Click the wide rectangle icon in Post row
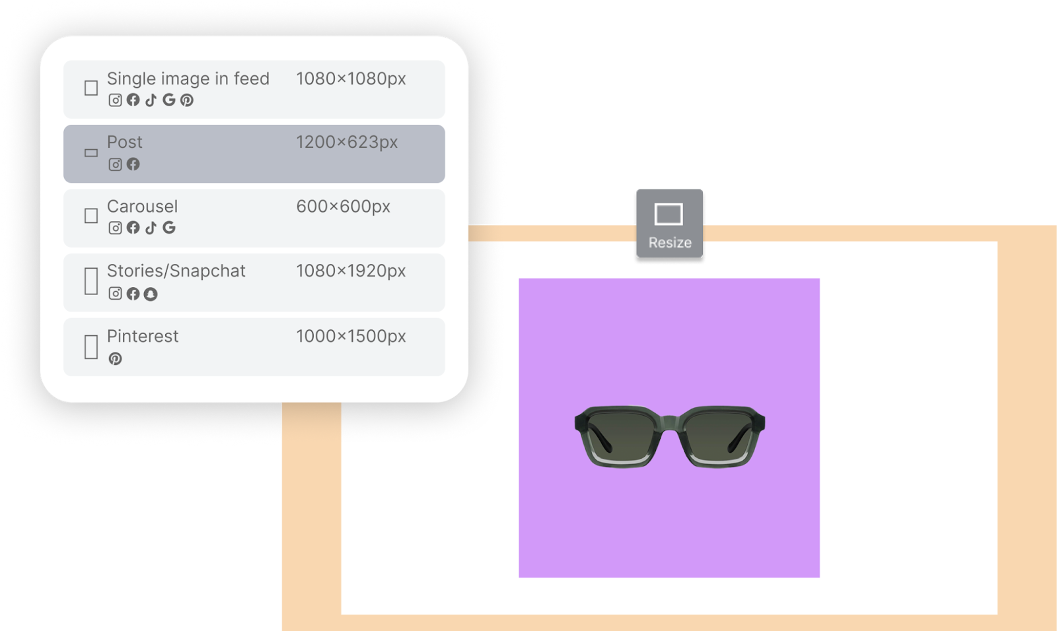This screenshot has width=1057, height=631. click(91, 152)
